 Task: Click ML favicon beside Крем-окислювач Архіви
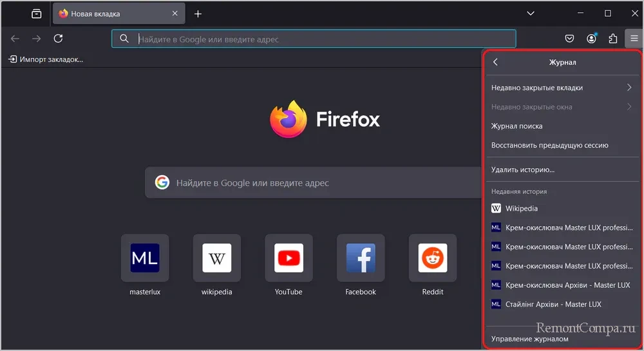point(496,285)
